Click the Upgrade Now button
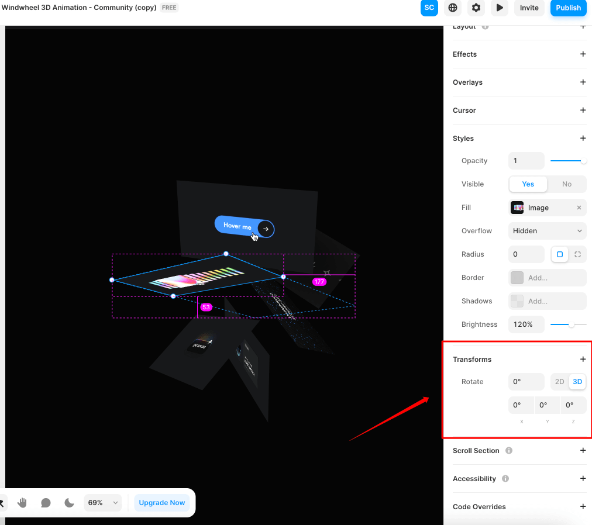 pos(162,503)
